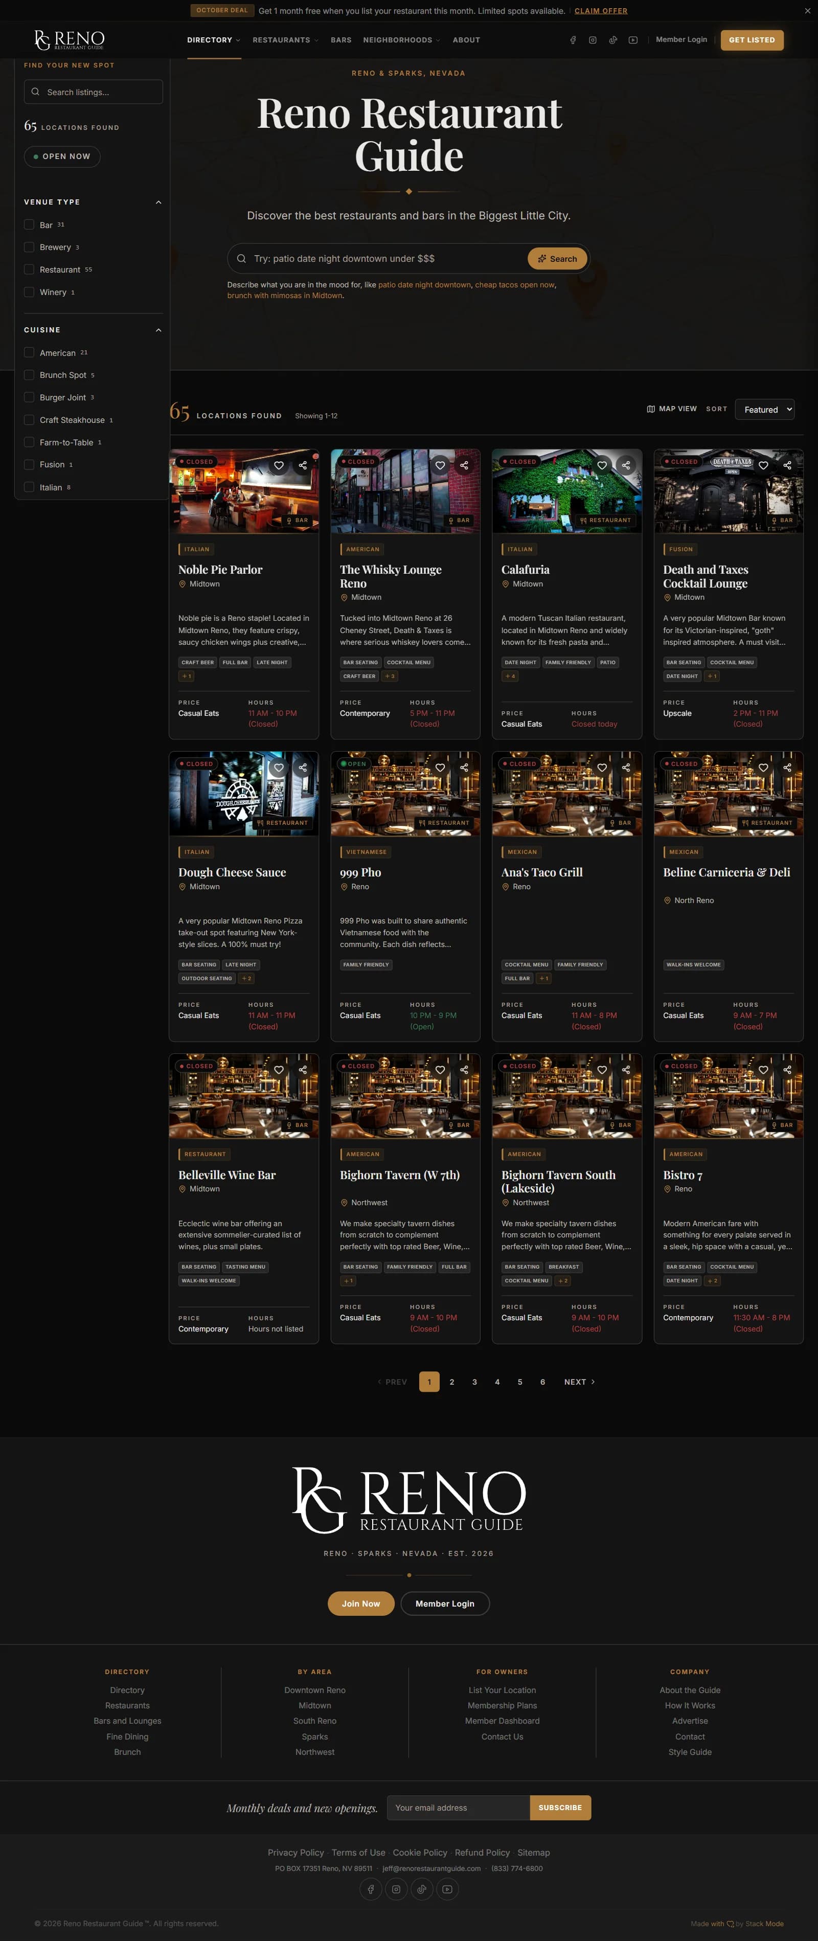818x1941 pixels.
Task: Open the Bars nav item
Action: (341, 40)
